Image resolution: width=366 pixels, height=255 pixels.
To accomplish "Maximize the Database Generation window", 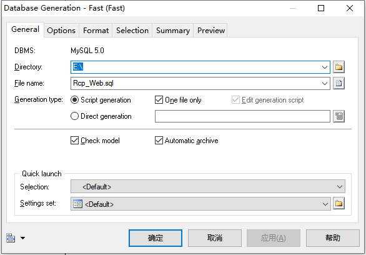I will (x=321, y=8).
